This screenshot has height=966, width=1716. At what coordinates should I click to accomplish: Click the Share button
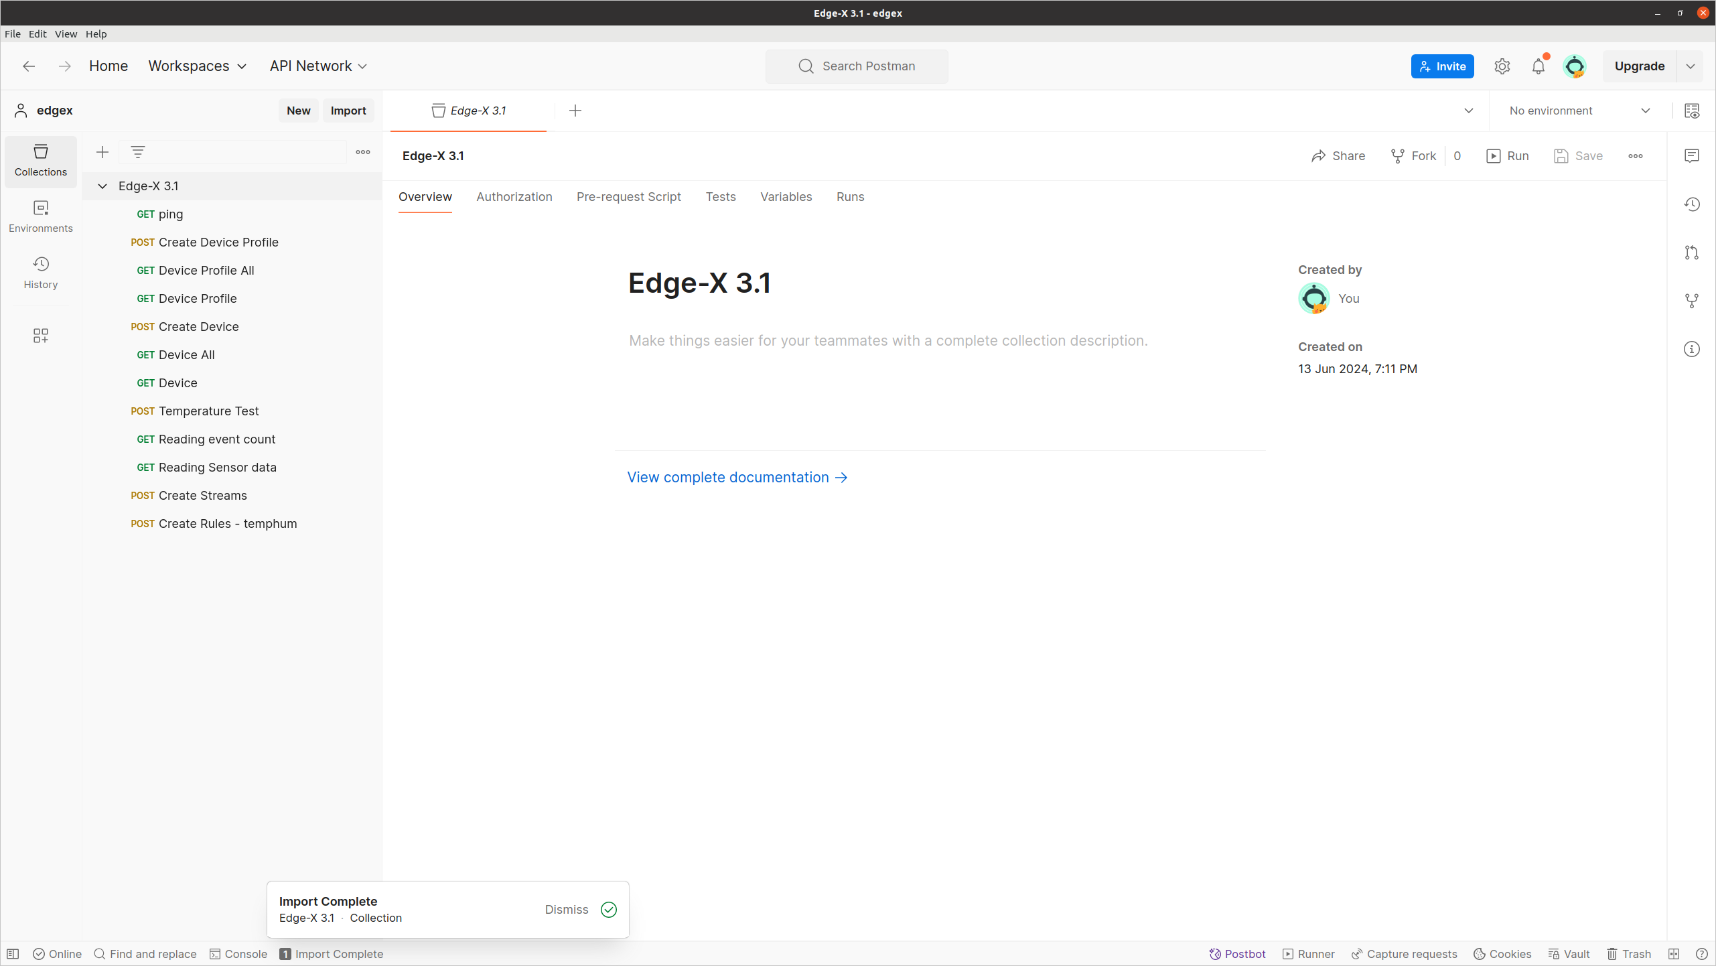point(1338,156)
